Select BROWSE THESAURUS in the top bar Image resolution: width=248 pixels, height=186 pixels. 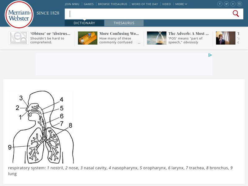(113, 4)
